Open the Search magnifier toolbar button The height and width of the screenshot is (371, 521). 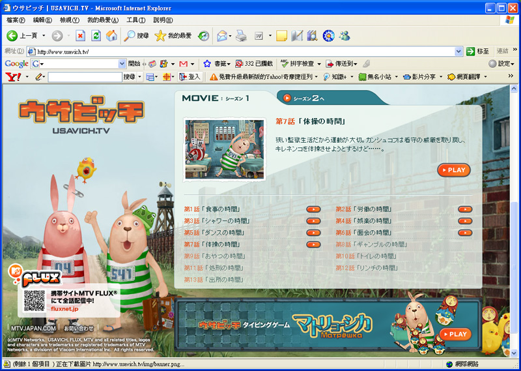click(136, 36)
